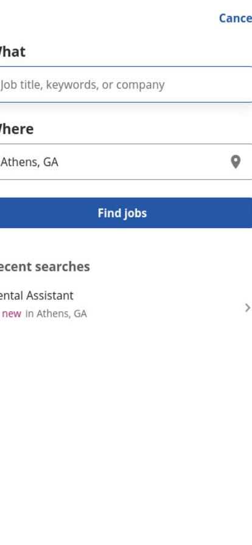Tap the pink "new" label under Dental Assistant

[12, 313]
